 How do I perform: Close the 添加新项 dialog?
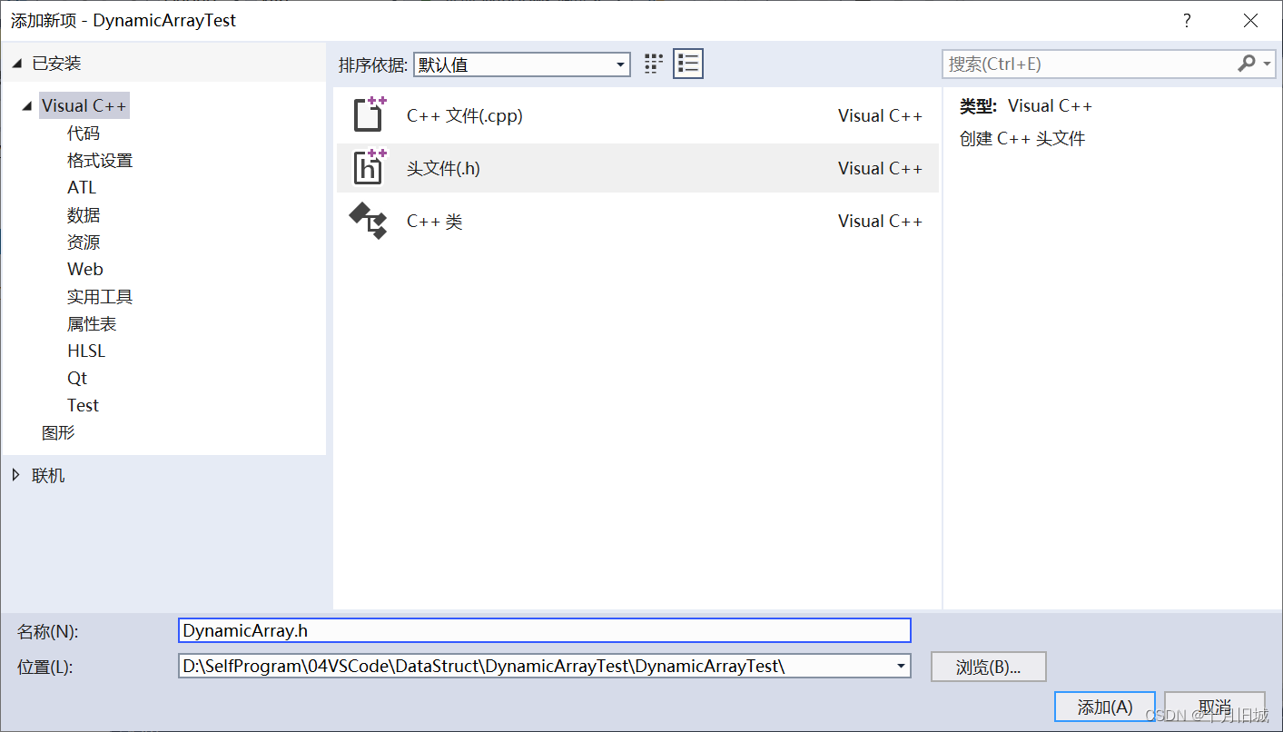click(x=1251, y=21)
